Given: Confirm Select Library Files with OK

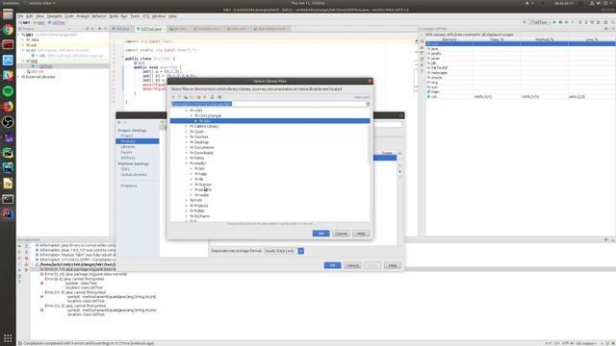Looking at the screenshot, I should pos(321,234).
